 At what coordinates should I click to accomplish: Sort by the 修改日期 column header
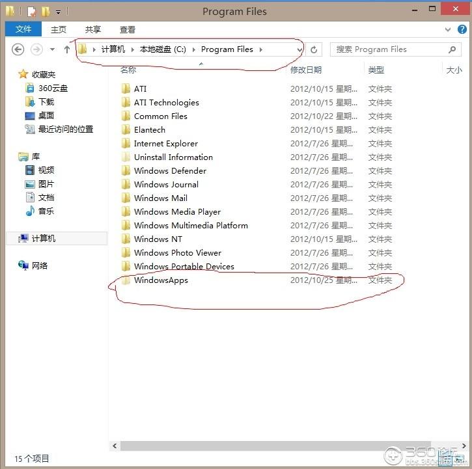306,70
